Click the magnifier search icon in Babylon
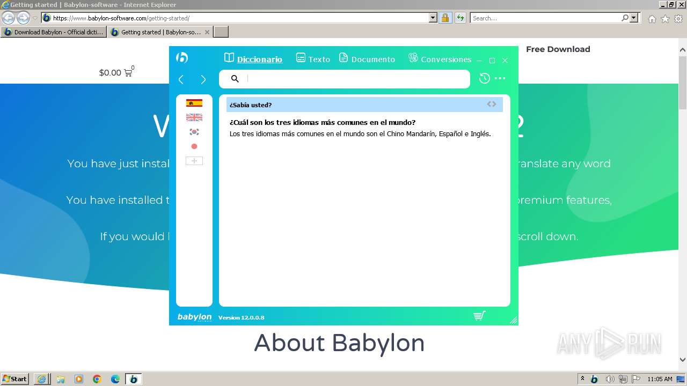687x386 pixels. coord(235,79)
